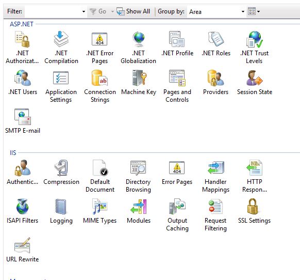300x280 pixels.
Task: Select the MIME Types icon
Action: pos(100,207)
